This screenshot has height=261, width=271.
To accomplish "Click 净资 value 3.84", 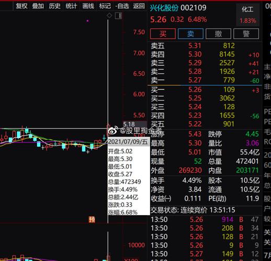I will 195,189.
